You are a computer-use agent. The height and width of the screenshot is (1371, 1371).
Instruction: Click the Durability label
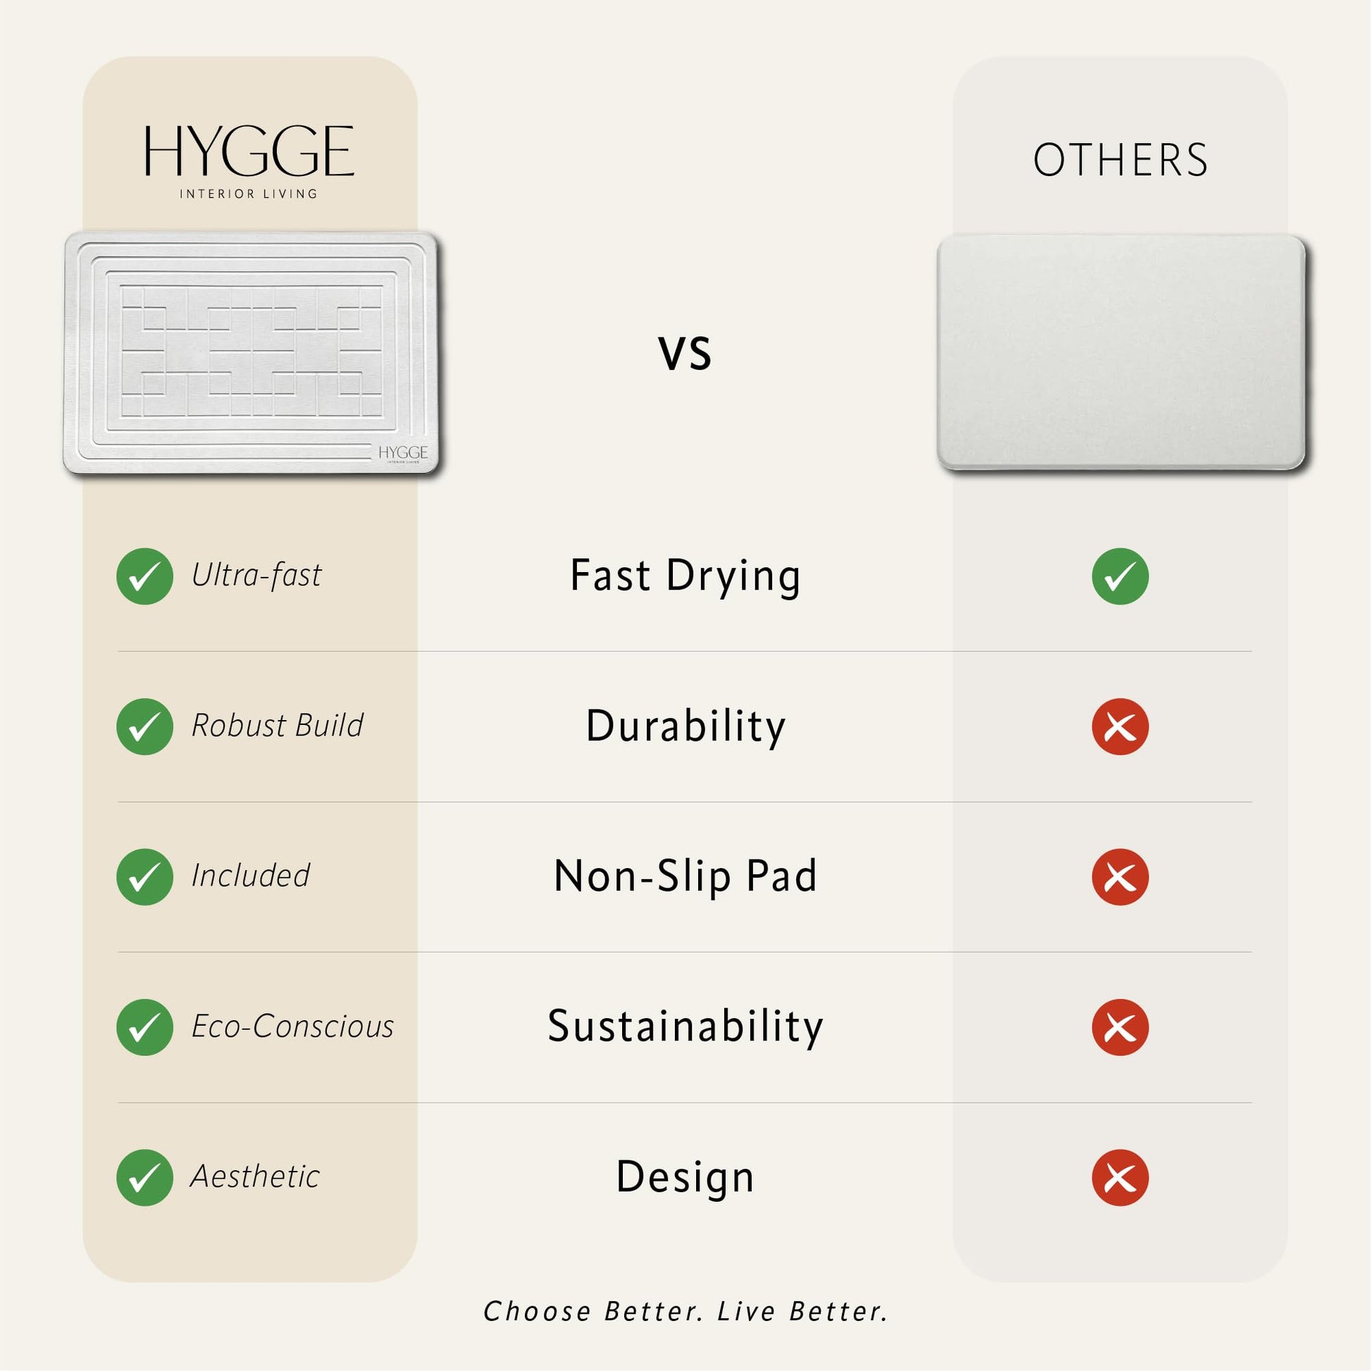pos(685,727)
